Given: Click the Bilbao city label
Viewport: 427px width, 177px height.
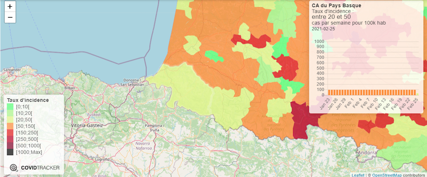Looking at the screenshot, I should [x=70, y=88].
